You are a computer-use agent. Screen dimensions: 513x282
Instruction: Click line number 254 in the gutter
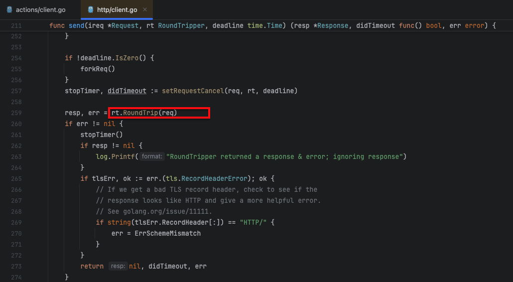[16, 58]
